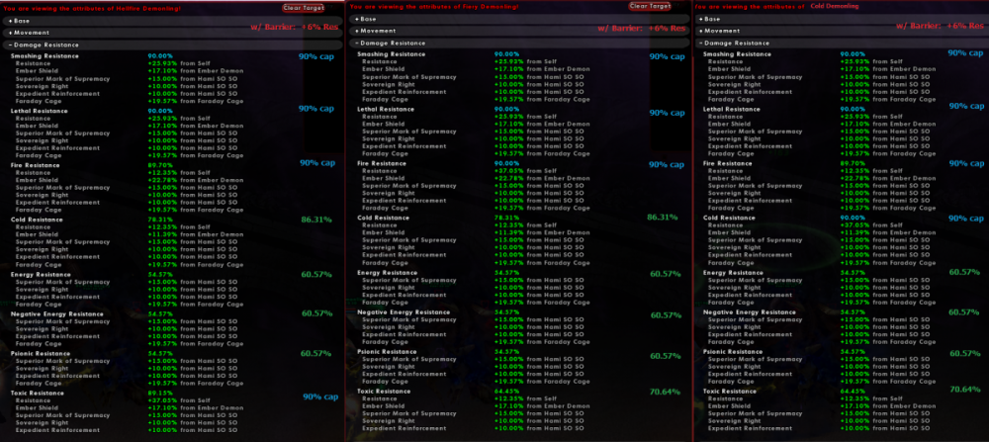Screen dimensions: 989x442
Task: Collapse Damage Resistance in Hellfire Demonling panel
Action: (41, 44)
